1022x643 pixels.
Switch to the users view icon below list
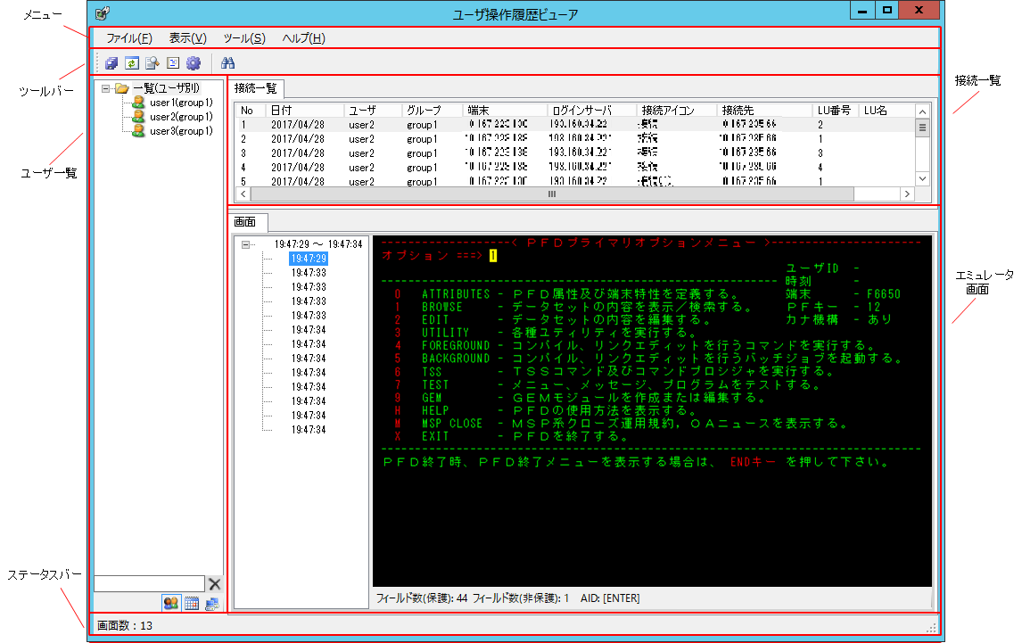pos(170,603)
